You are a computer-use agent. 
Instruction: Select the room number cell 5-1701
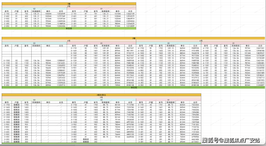pyautogui.click(x=74, y=48)
